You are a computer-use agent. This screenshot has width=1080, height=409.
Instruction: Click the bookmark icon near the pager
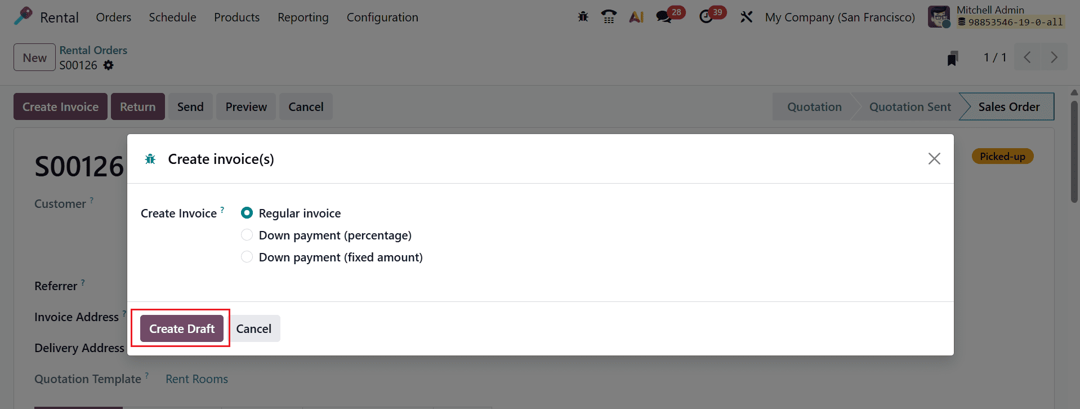pyautogui.click(x=952, y=57)
